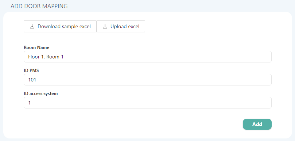This screenshot has width=295, height=141.
Task: Click the download arrow icon
Action: point(32,26)
